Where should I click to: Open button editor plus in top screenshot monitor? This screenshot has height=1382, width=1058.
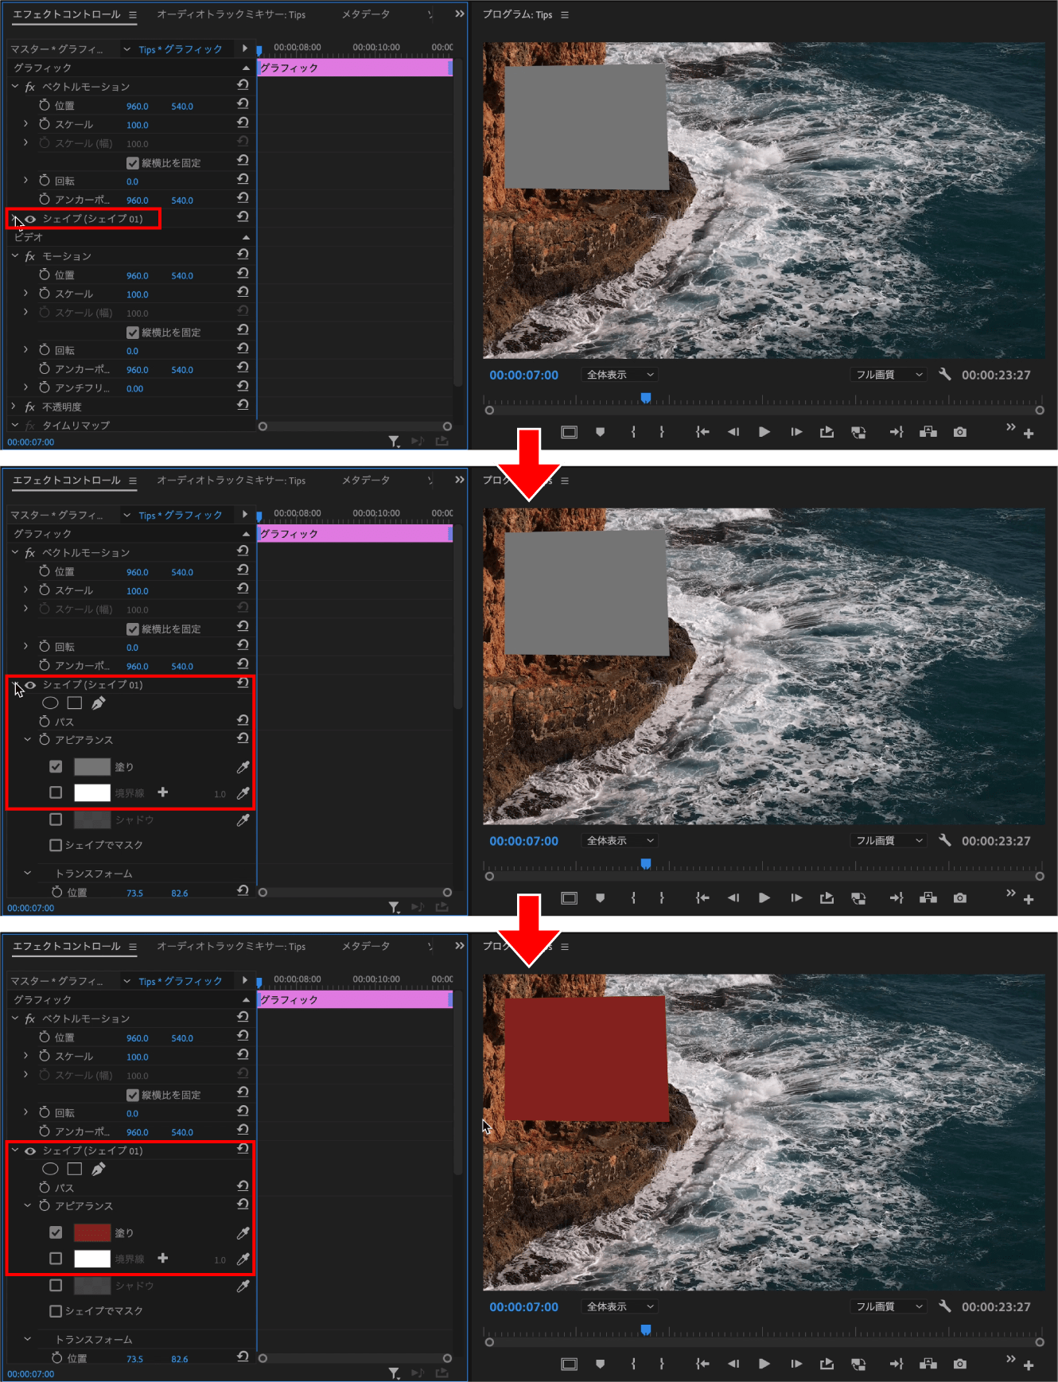coord(1029,434)
